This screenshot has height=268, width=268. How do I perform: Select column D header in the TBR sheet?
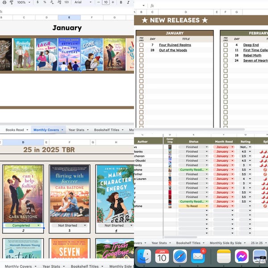pyautogui.click(x=23, y=142)
